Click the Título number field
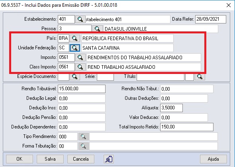Screen dimensions: 235x167 pos(161,77)
